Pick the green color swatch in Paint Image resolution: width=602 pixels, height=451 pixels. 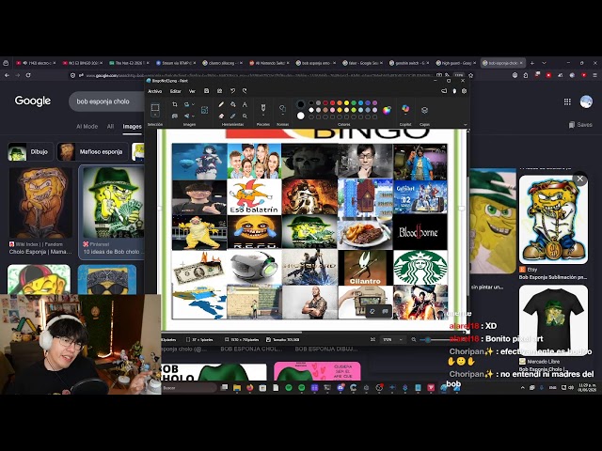point(354,102)
